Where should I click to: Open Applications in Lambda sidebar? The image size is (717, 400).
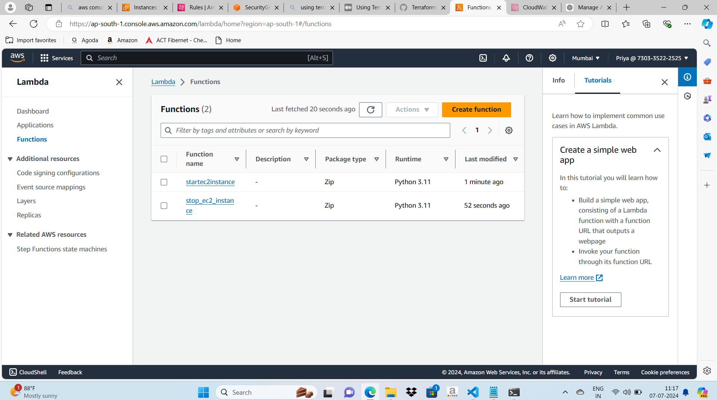[35, 125]
